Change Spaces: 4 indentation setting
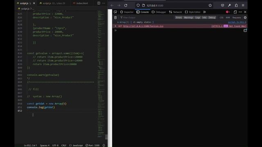262x147 pixels. coord(45,145)
